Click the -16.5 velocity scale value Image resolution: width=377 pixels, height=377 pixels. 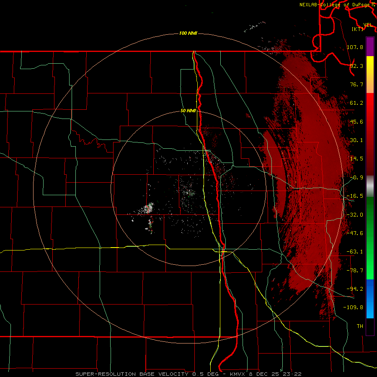click(x=355, y=196)
